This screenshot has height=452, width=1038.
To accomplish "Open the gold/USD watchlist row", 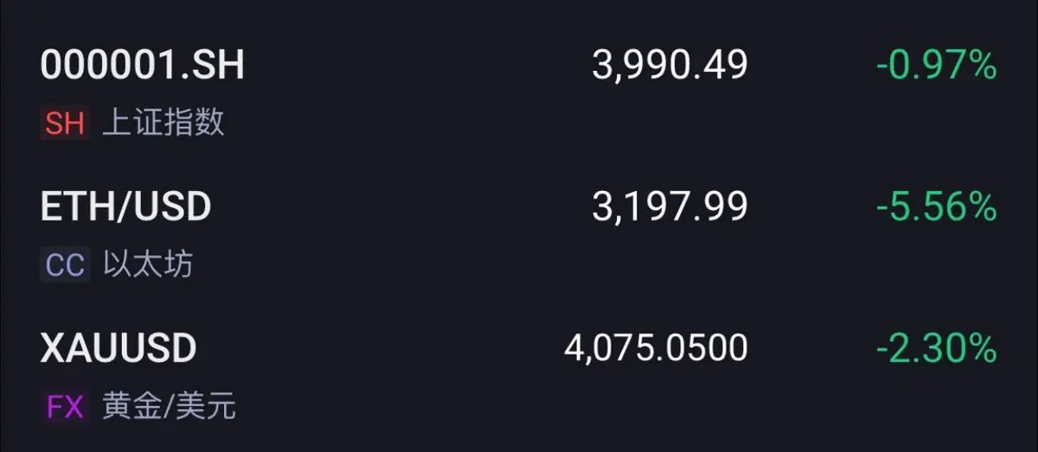I will (x=519, y=377).
